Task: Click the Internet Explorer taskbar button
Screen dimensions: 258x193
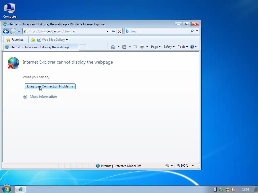Action: pyautogui.click(x=21, y=189)
